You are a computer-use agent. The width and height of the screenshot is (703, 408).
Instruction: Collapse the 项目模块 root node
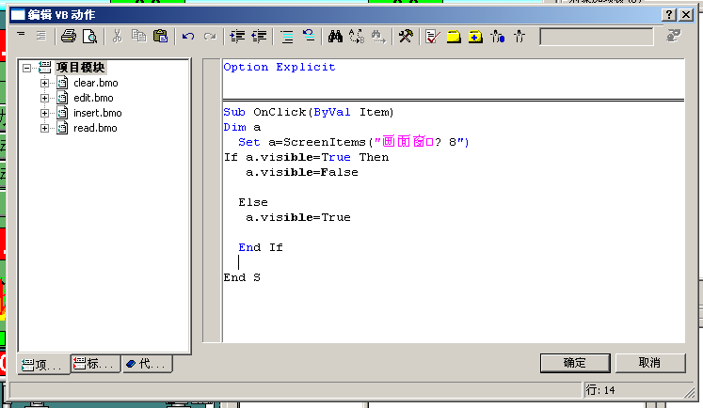[27, 68]
